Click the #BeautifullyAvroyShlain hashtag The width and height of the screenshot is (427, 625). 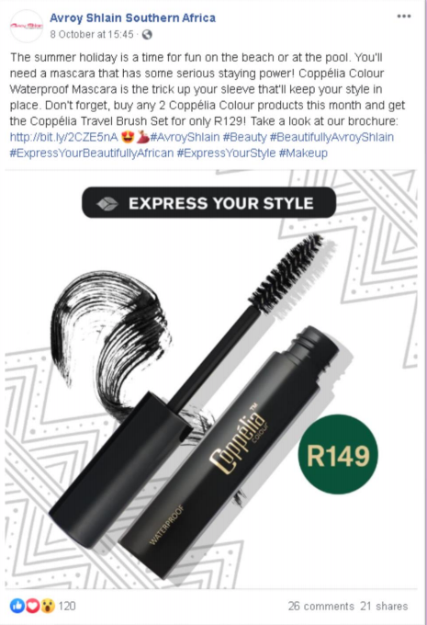coord(331,137)
